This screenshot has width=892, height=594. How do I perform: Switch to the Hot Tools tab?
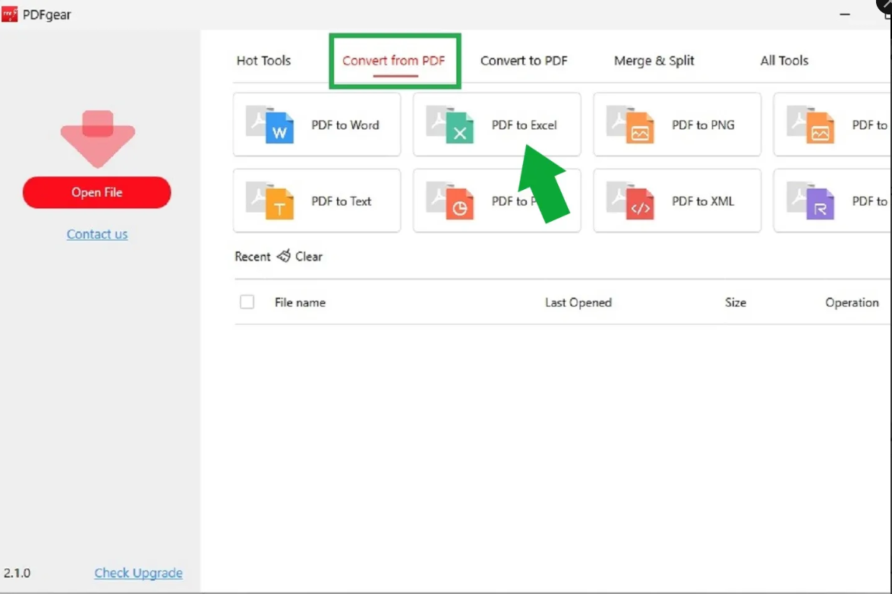263,60
